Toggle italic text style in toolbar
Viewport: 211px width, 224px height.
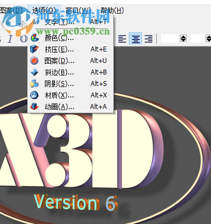[10, 39]
